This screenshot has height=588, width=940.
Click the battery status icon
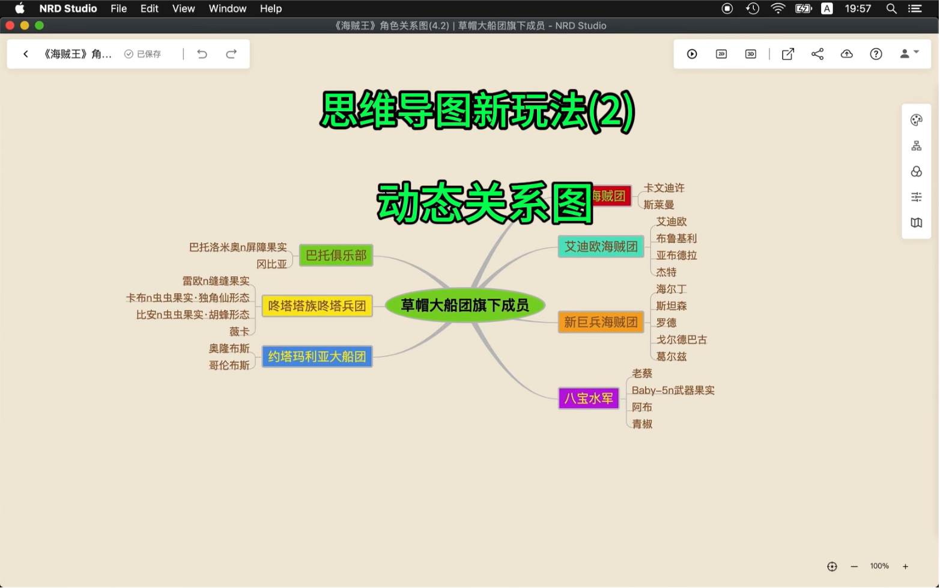[x=804, y=8]
